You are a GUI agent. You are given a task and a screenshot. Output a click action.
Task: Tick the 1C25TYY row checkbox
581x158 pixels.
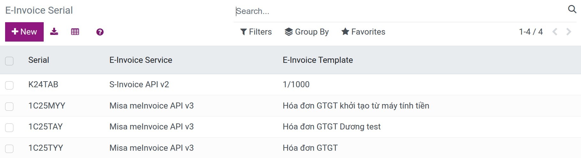(9, 148)
